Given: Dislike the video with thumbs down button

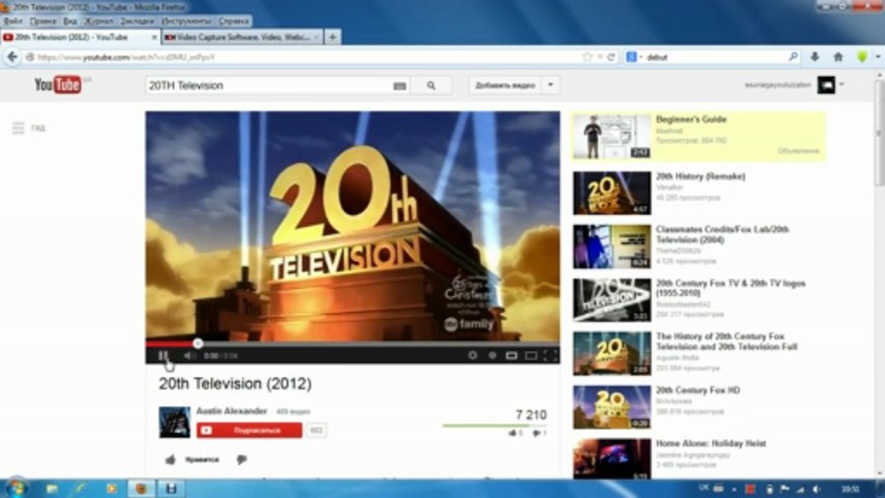Looking at the screenshot, I should click(241, 460).
